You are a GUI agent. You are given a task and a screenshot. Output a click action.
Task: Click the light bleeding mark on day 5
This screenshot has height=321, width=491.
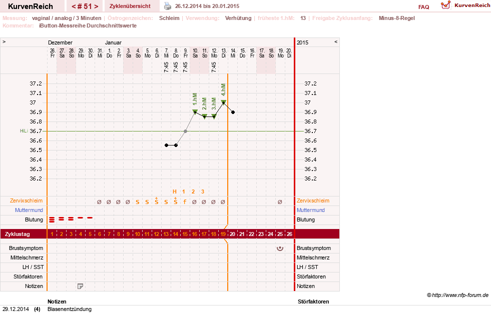90,217
